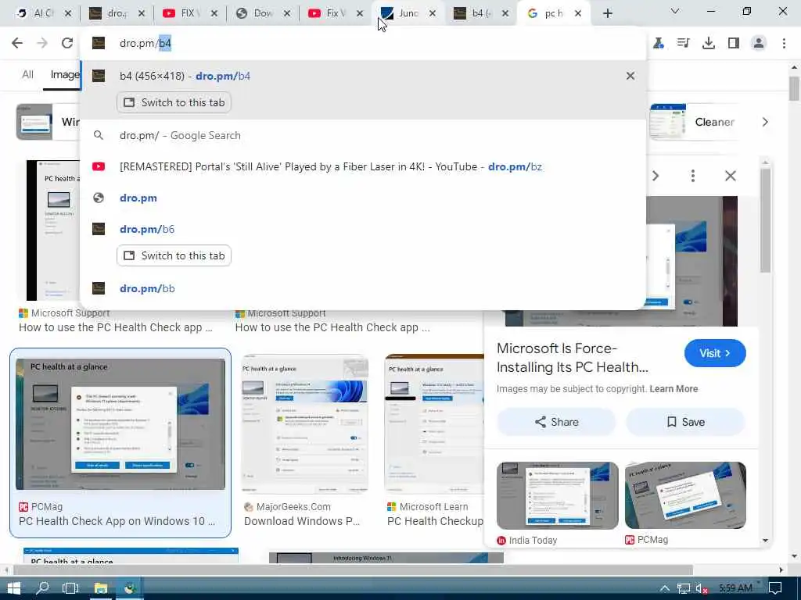The width and height of the screenshot is (801, 600).
Task: Open the network tray icon
Action: coord(683,588)
